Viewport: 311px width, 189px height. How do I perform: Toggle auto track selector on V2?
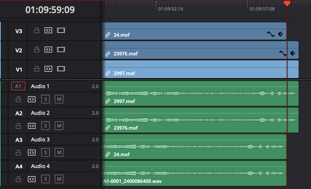coord(48,49)
